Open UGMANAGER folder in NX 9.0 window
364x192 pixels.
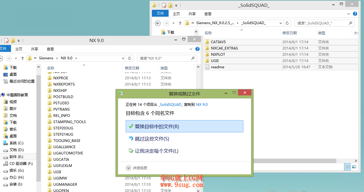(65, 185)
